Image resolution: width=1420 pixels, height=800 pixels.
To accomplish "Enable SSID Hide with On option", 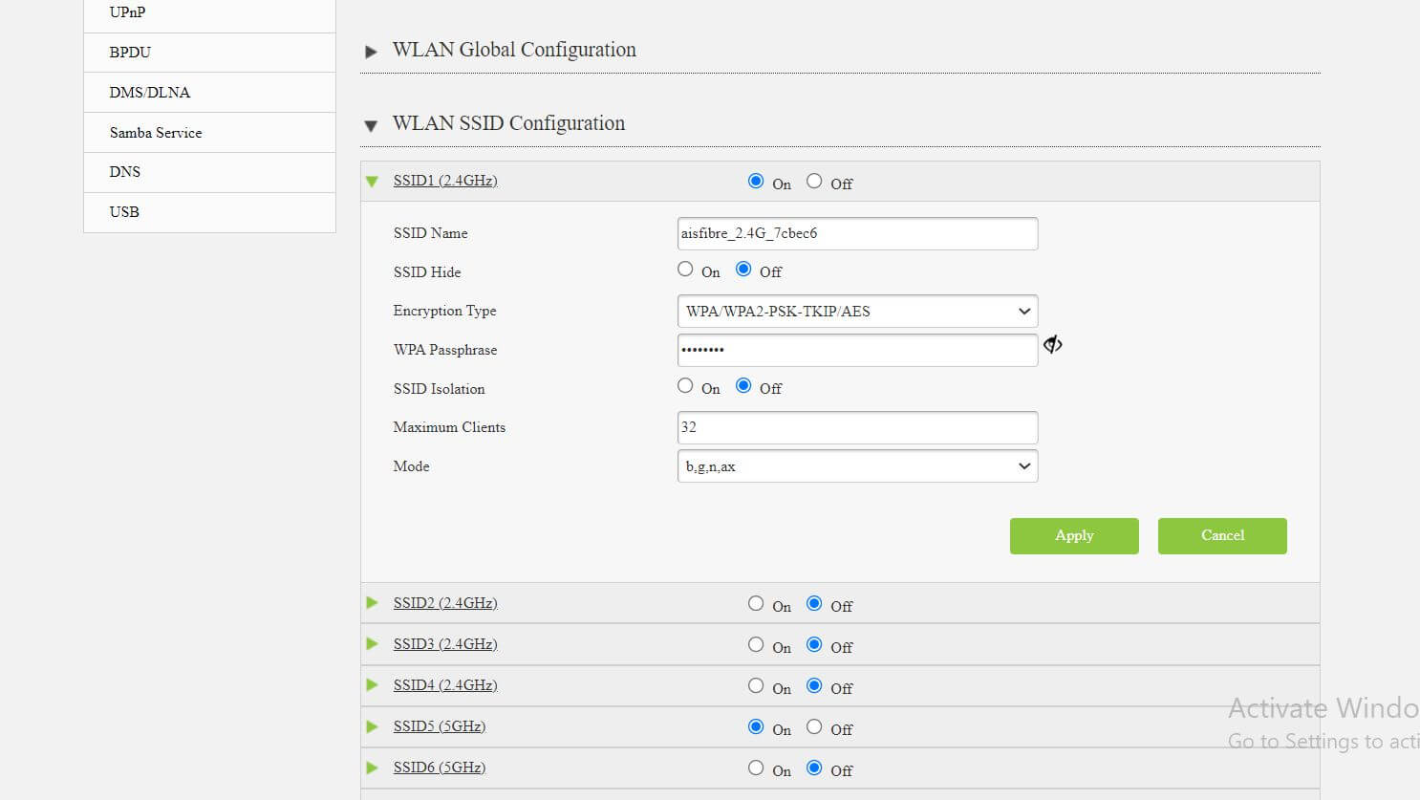I will pyautogui.click(x=685, y=270).
